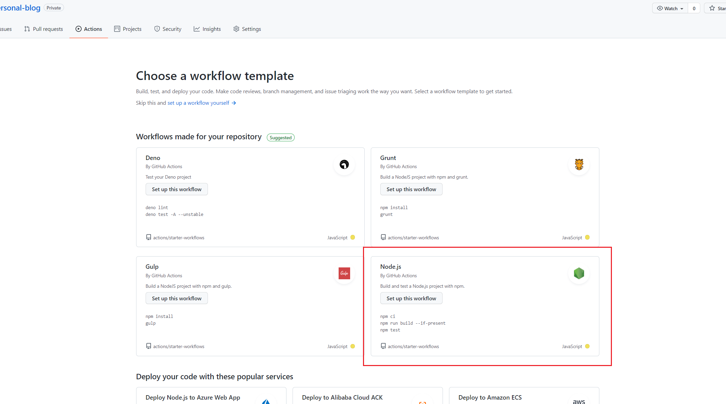This screenshot has height=404, width=726.
Task: Click the AWS logo icon
Action: (579, 401)
